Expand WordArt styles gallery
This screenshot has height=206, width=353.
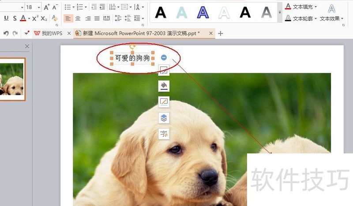click(x=280, y=13)
